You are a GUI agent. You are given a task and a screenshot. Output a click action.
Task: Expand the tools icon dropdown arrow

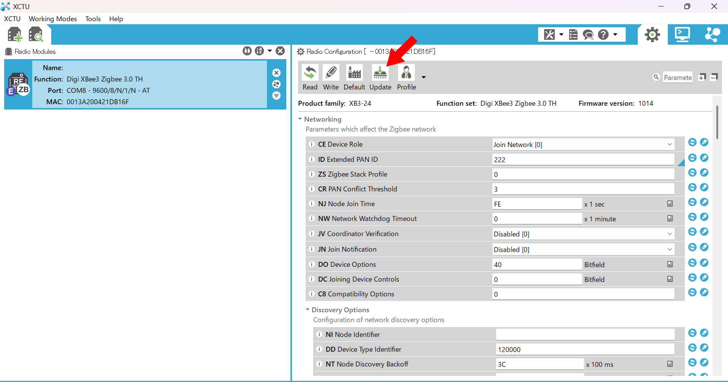tap(561, 34)
